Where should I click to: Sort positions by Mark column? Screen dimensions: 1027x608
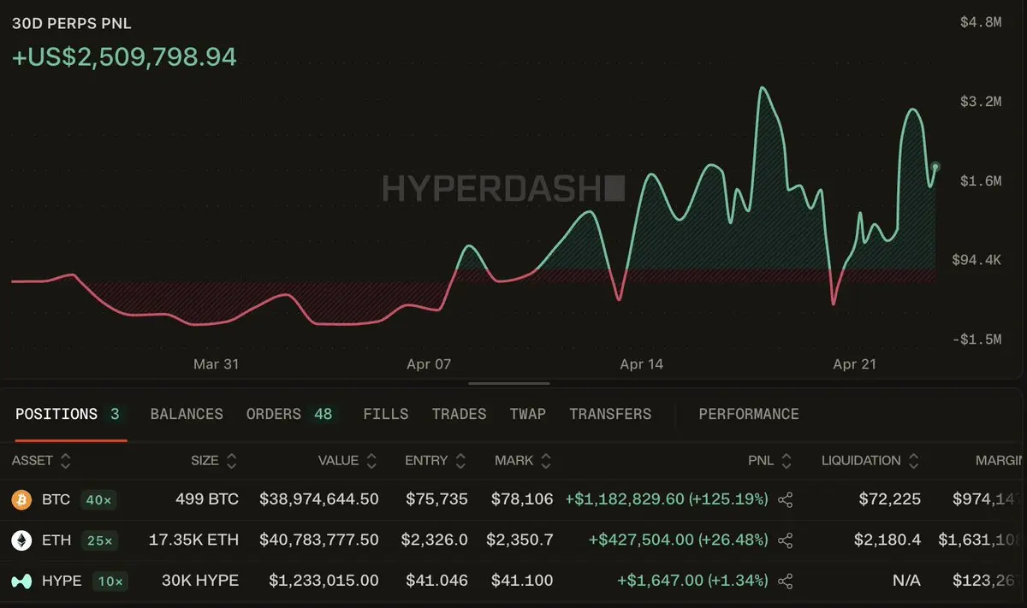pos(523,461)
